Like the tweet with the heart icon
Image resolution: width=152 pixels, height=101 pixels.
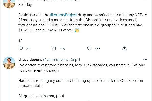(x=89, y=48)
